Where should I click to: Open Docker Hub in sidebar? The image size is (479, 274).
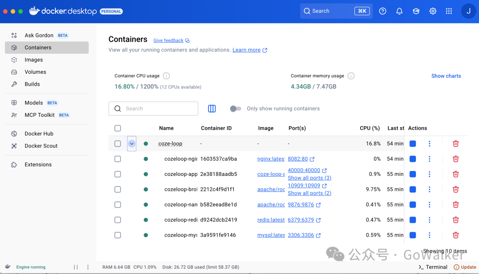coord(47,134)
